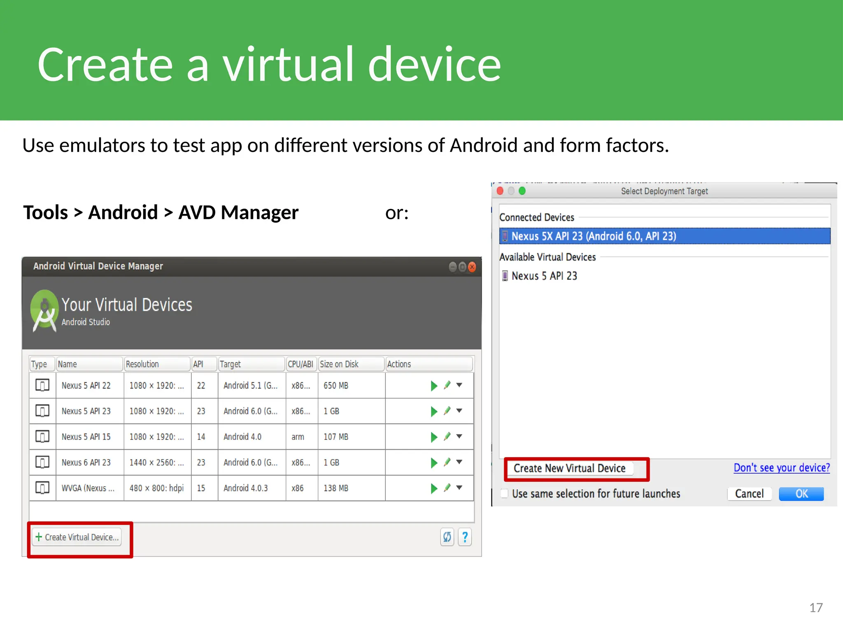Minimize the Android Virtual Device Manager window
Screen dimensions: 843x632
click(x=452, y=267)
